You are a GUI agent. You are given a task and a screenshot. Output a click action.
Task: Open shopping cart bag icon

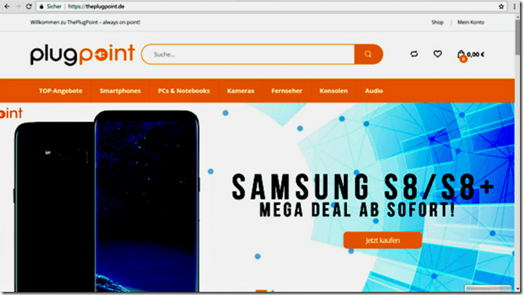pyautogui.click(x=461, y=55)
